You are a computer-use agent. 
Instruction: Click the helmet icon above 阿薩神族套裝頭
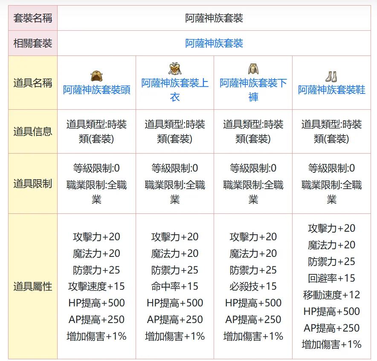click(97, 76)
